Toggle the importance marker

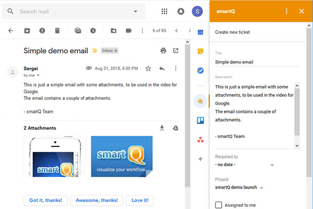tap(94, 51)
